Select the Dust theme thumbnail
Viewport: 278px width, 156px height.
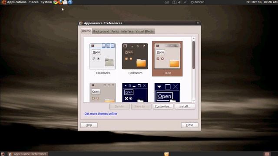(x=167, y=56)
